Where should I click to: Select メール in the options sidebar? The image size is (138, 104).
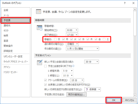16,15
